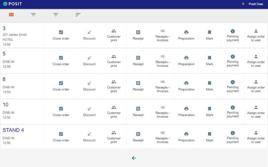Mark the STAND 4 order
268x167 pixels.
210,137
